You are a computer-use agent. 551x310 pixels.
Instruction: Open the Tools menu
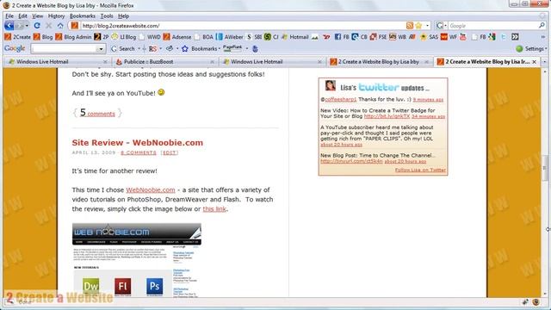coord(107,16)
